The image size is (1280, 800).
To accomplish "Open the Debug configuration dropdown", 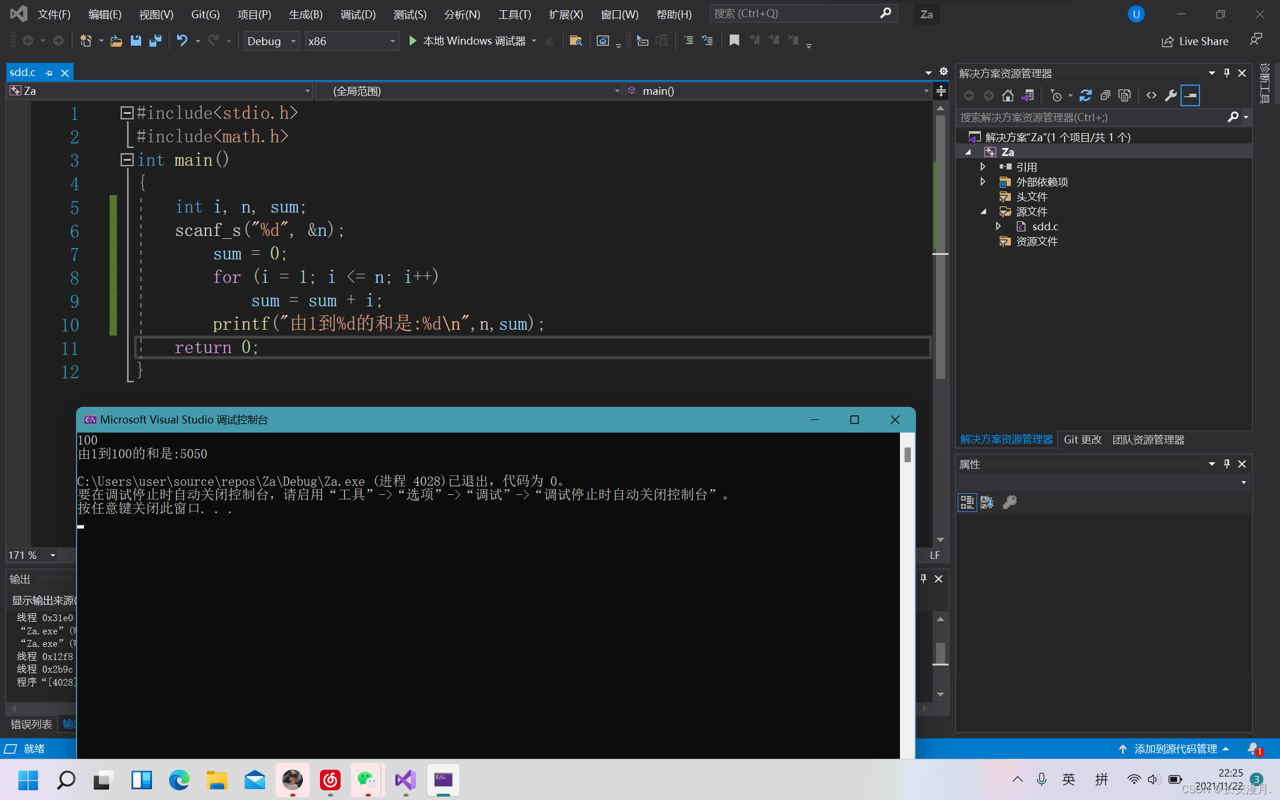I will coord(271,41).
